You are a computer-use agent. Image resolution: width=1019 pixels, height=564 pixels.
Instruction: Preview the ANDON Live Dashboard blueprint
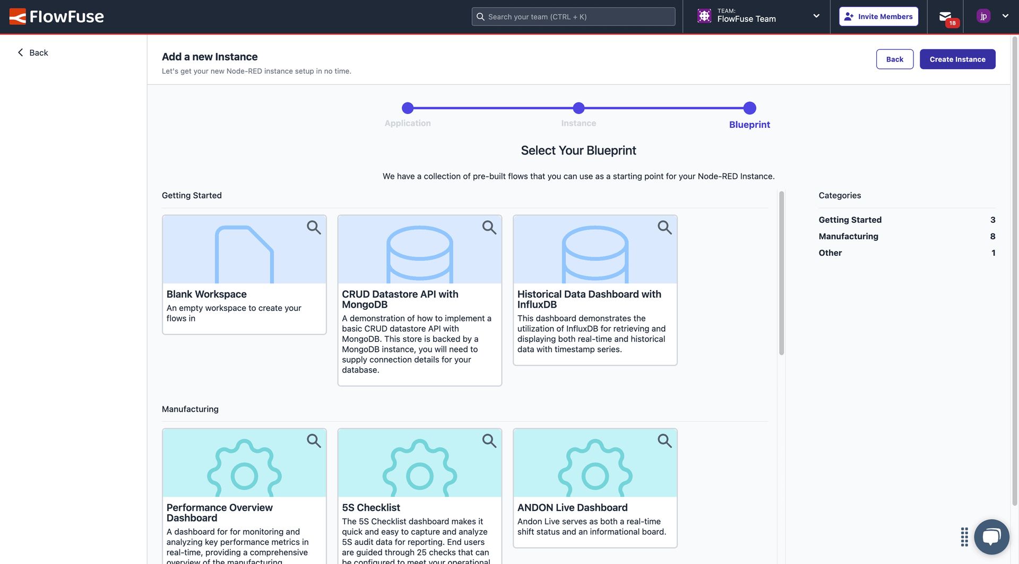(x=664, y=441)
